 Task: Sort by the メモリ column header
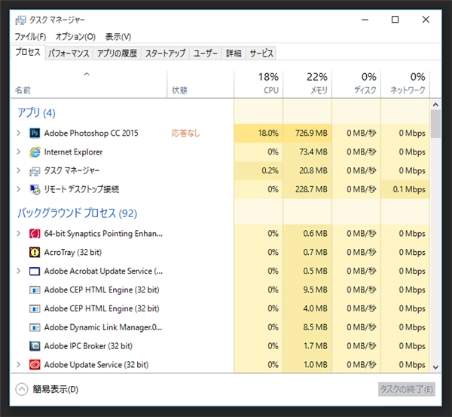[307, 84]
